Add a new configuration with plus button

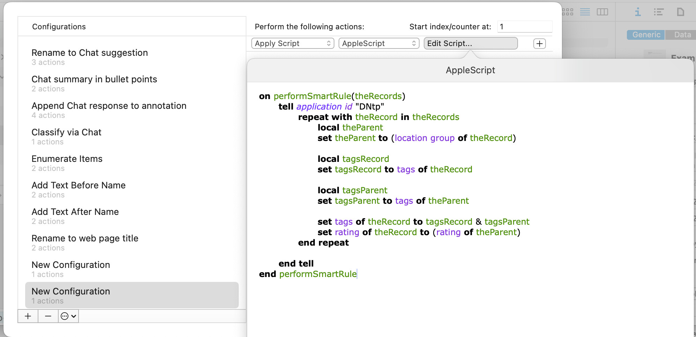(x=28, y=316)
